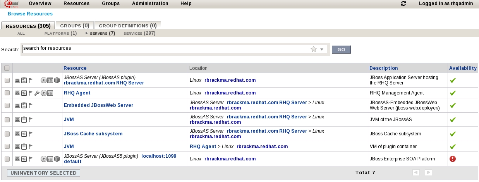The width and height of the screenshot is (479, 182).
Task: Sort table by Description column header
Action: (x=384, y=68)
